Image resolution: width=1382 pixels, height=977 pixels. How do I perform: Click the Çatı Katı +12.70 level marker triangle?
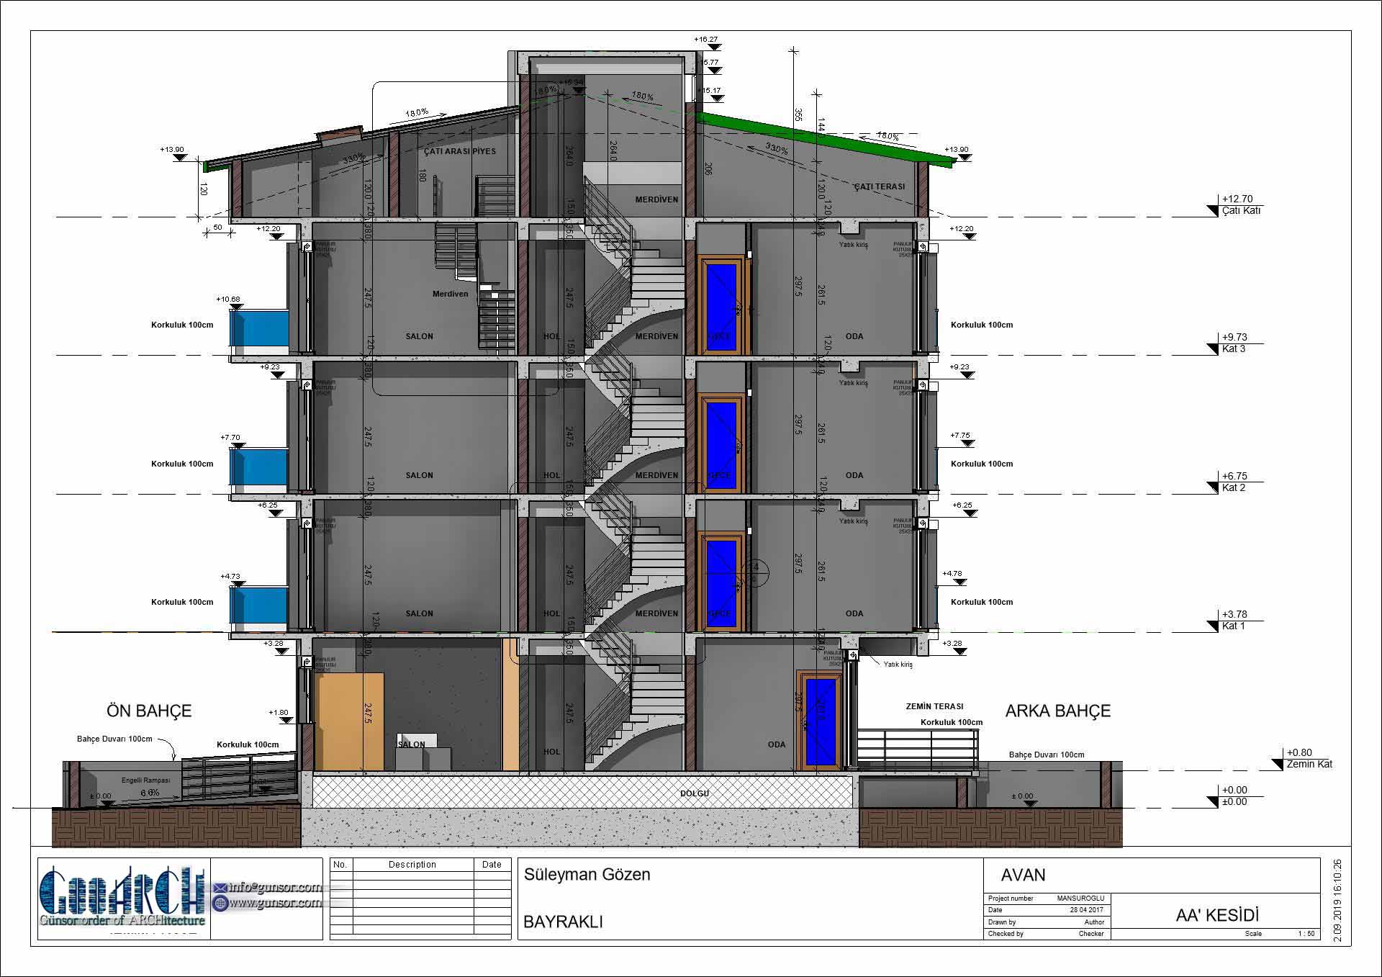(1214, 210)
